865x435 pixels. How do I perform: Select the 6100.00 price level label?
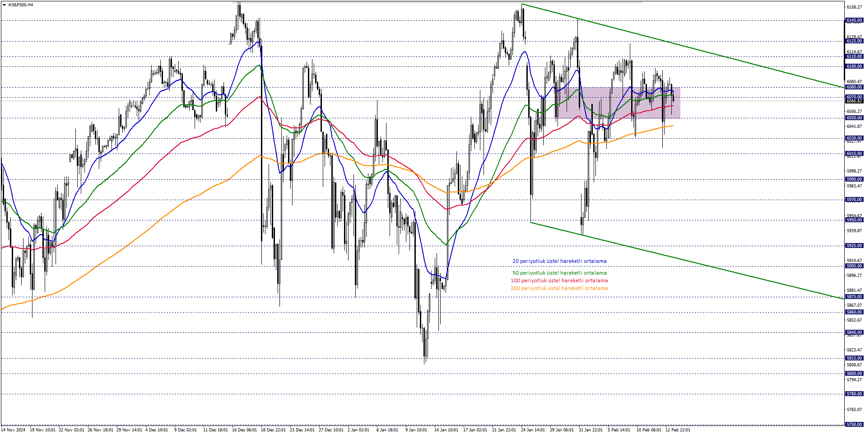(854, 66)
